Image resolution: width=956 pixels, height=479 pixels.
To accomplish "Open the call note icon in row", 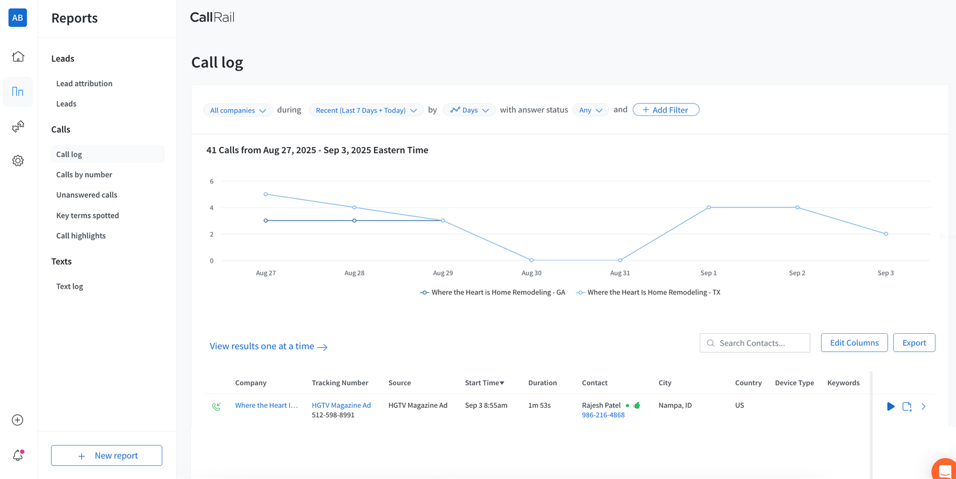I will point(906,406).
